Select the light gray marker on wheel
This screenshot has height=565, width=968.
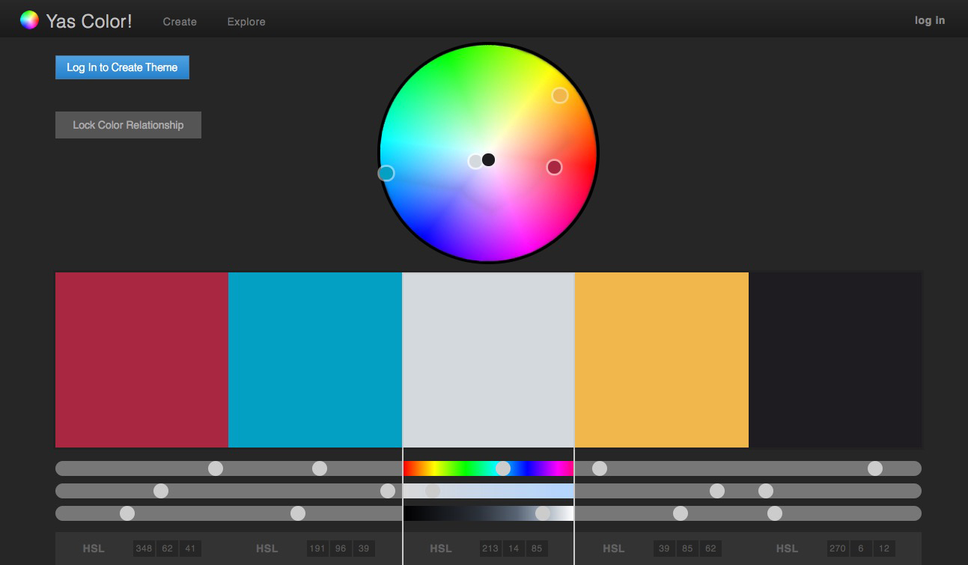coord(475,161)
